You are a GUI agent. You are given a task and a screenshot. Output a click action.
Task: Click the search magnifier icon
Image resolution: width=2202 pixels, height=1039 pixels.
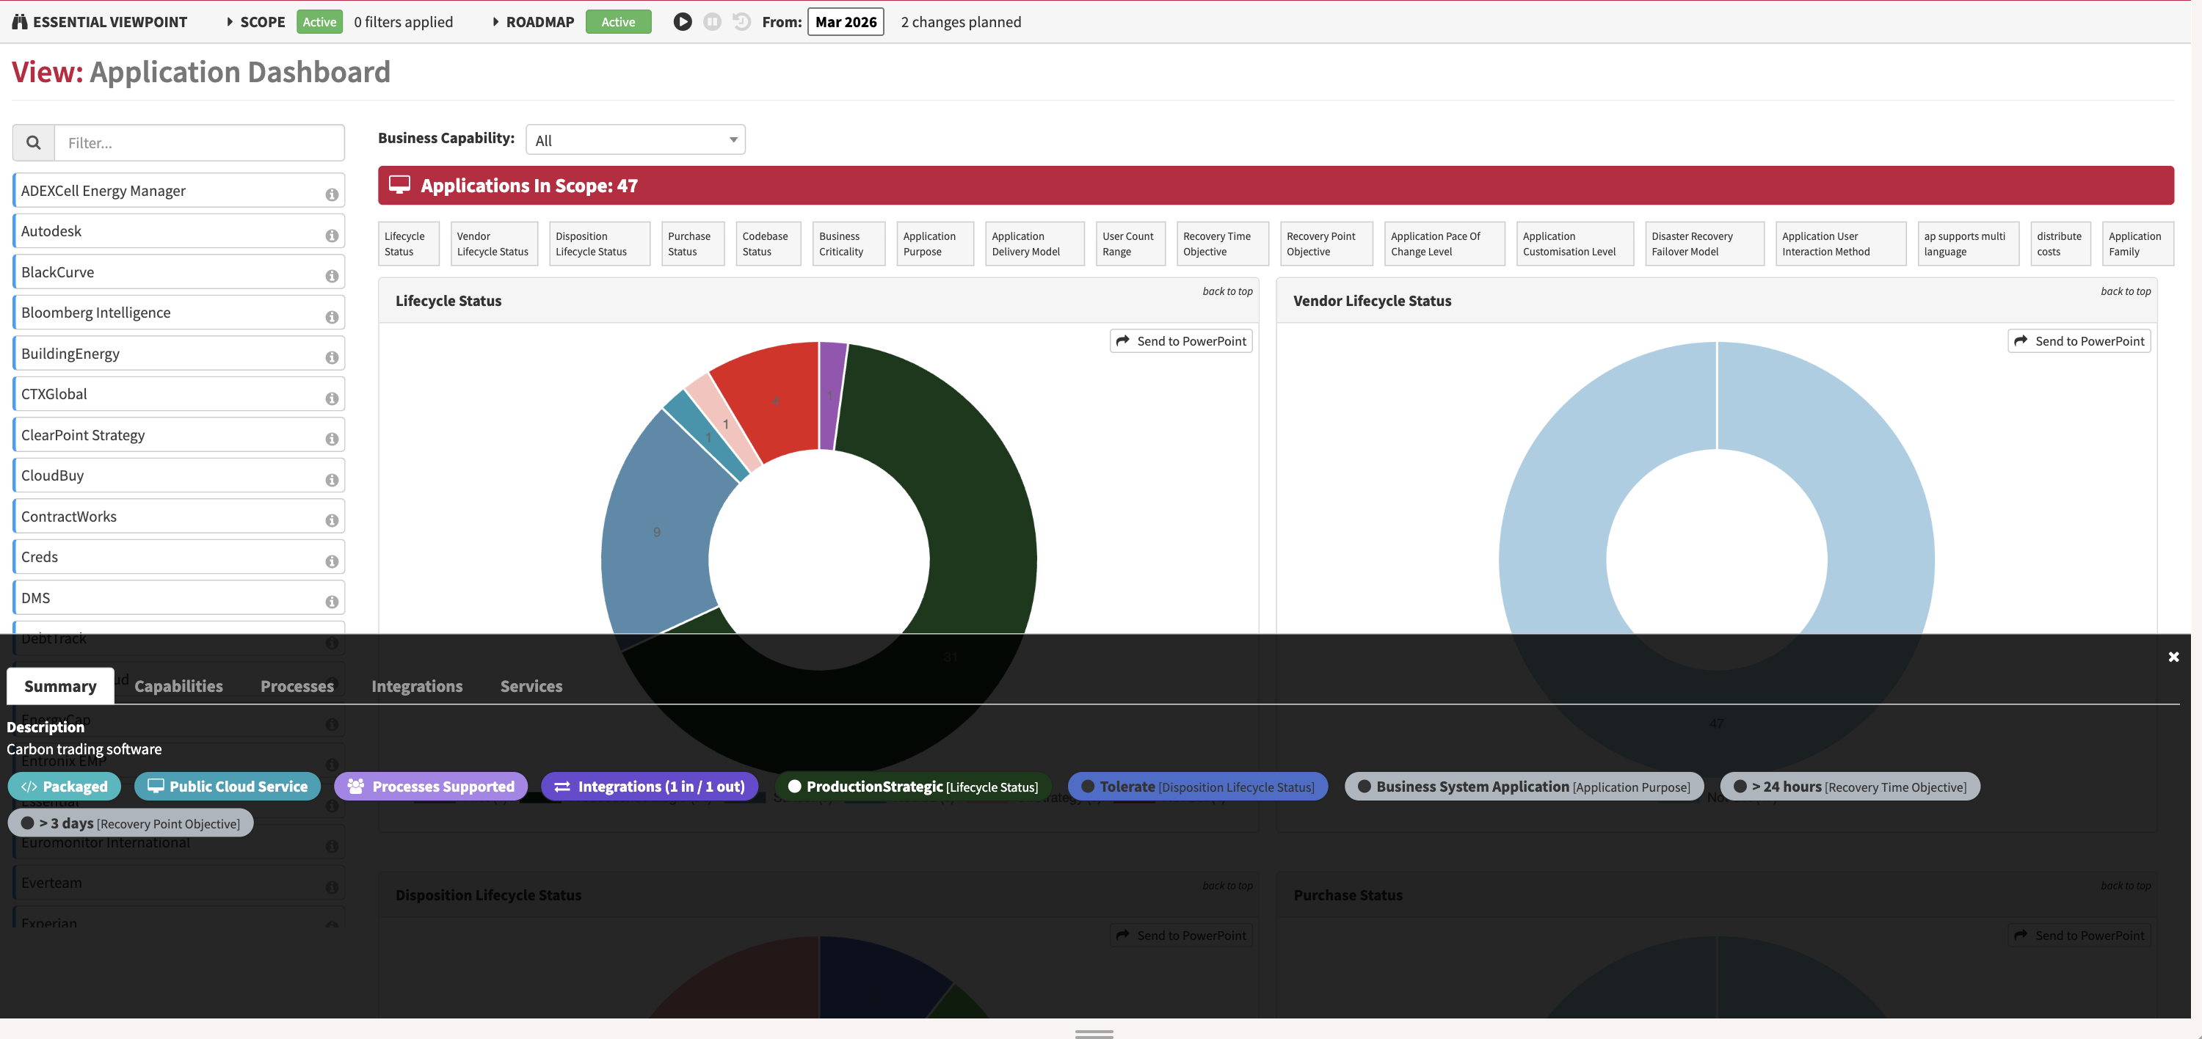click(33, 142)
